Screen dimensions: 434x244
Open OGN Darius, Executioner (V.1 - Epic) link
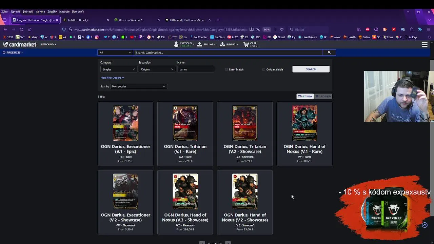pos(125,149)
